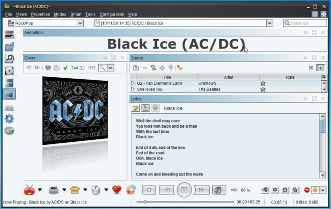Adjust the volume slider at 66 %
This screenshot has width=331, height=209.
(234, 190)
